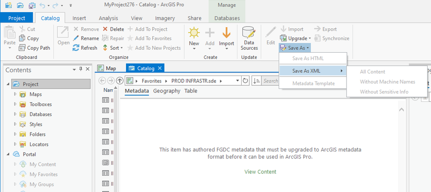Switch to the Share ribbon tab
Image resolution: width=431 pixels, height=192 pixels.
click(x=194, y=18)
